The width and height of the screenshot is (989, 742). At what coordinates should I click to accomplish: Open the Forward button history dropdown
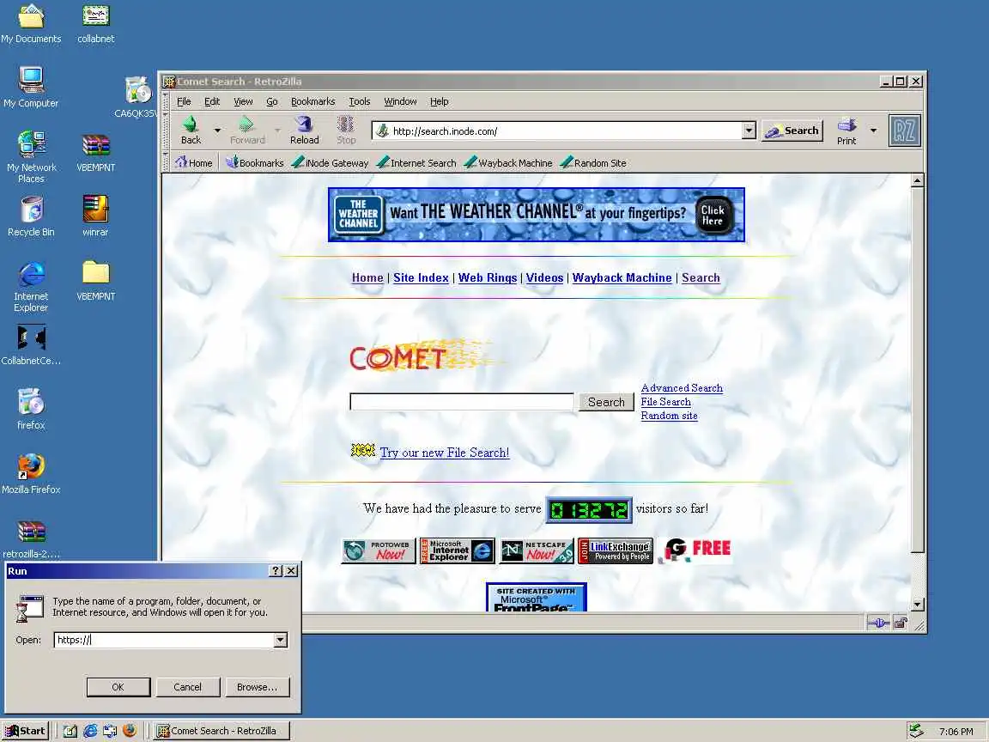coord(277,131)
